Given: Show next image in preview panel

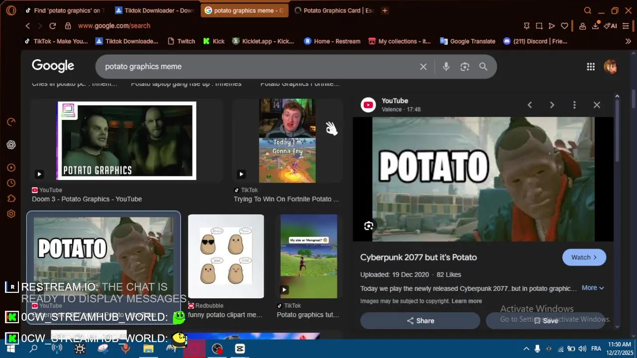Looking at the screenshot, I should (552, 105).
